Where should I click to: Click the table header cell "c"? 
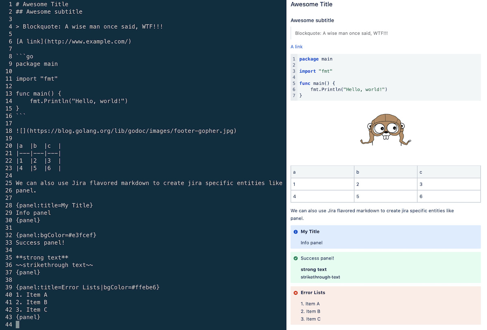coord(420,172)
